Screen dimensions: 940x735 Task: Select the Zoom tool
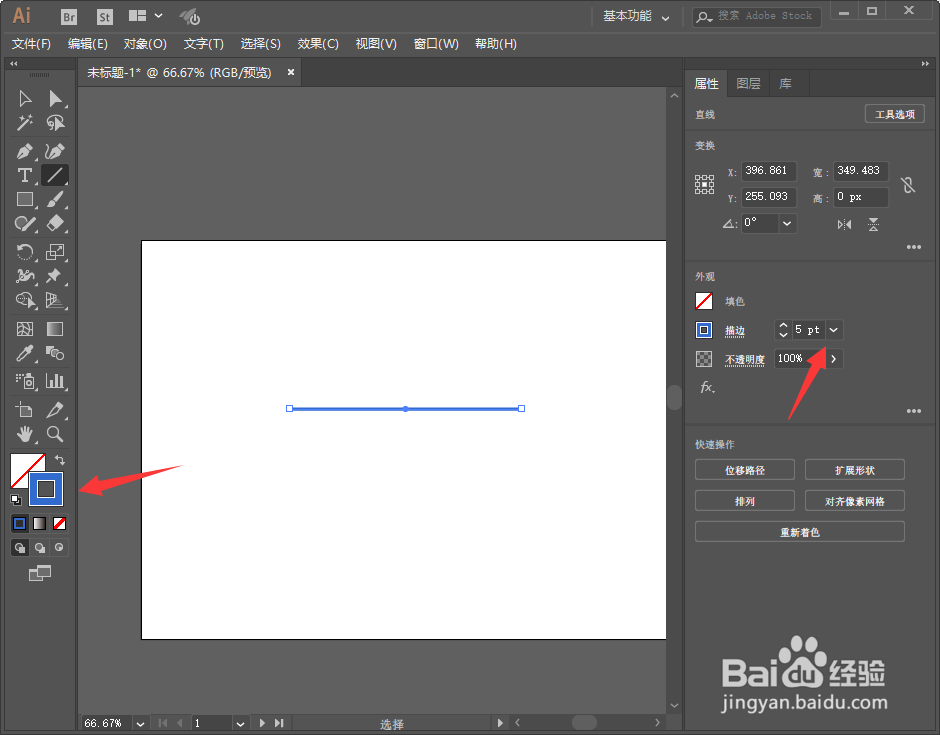point(55,434)
